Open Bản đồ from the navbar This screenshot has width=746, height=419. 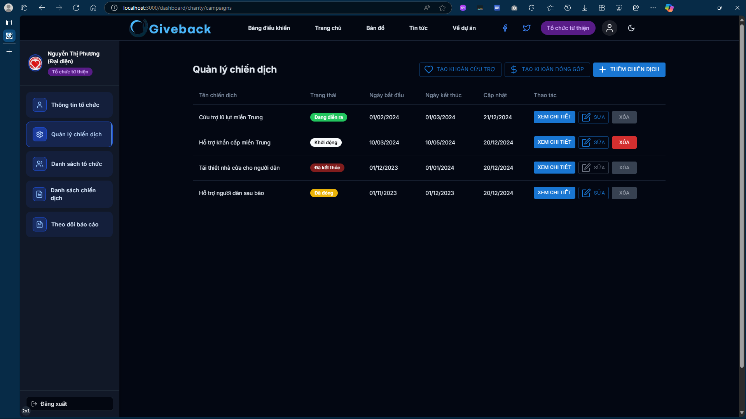[375, 28]
